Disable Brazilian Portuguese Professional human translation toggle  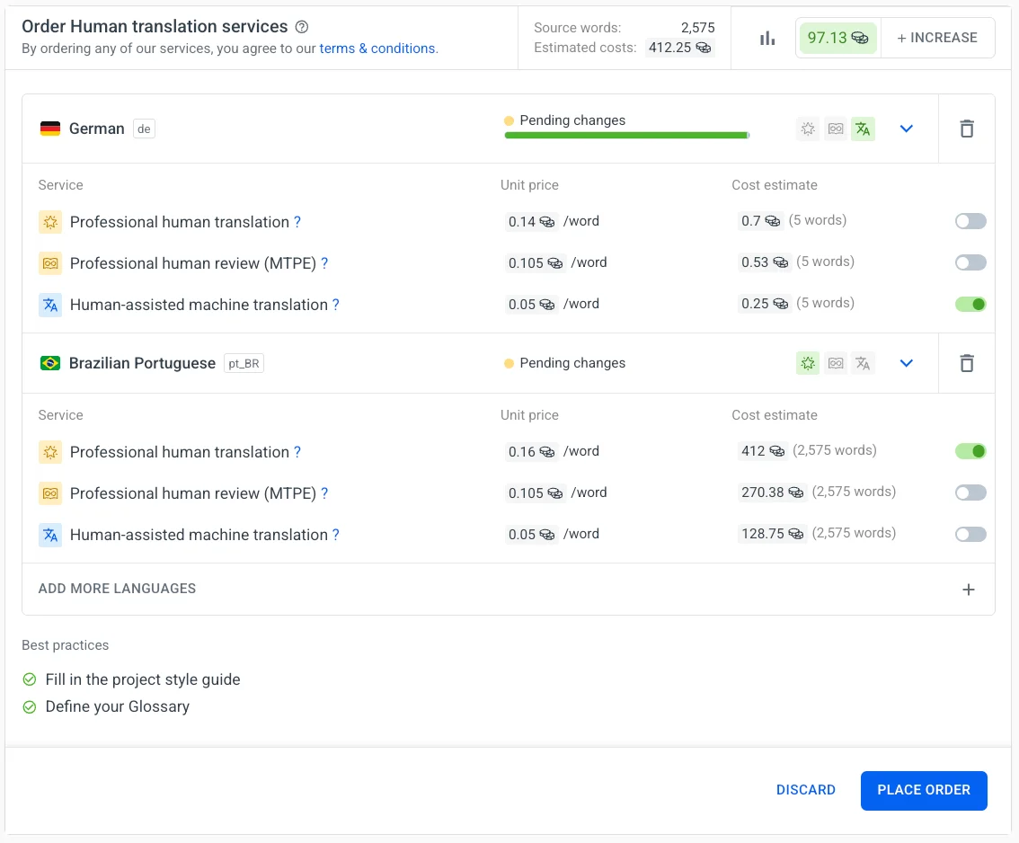(970, 451)
